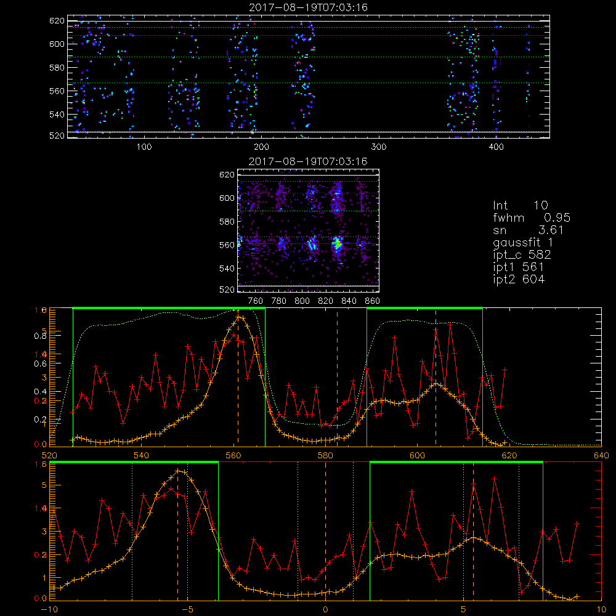616x616 pixels.
Task: Select the 'sn 3.61' parameter text
Action: point(529,230)
